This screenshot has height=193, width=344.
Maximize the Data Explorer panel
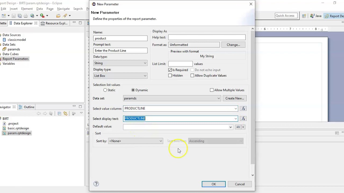point(80,23)
